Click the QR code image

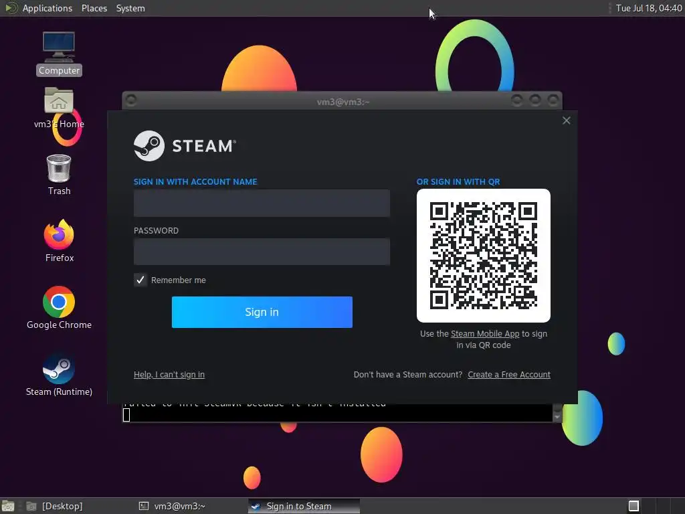(x=483, y=256)
